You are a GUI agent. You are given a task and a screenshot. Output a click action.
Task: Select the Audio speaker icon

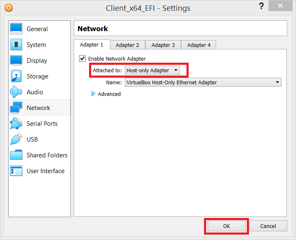pos(16,92)
